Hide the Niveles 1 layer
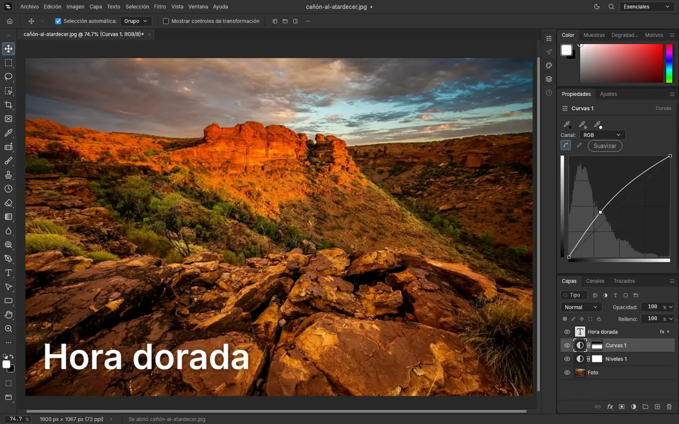679x424 pixels. coord(567,359)
